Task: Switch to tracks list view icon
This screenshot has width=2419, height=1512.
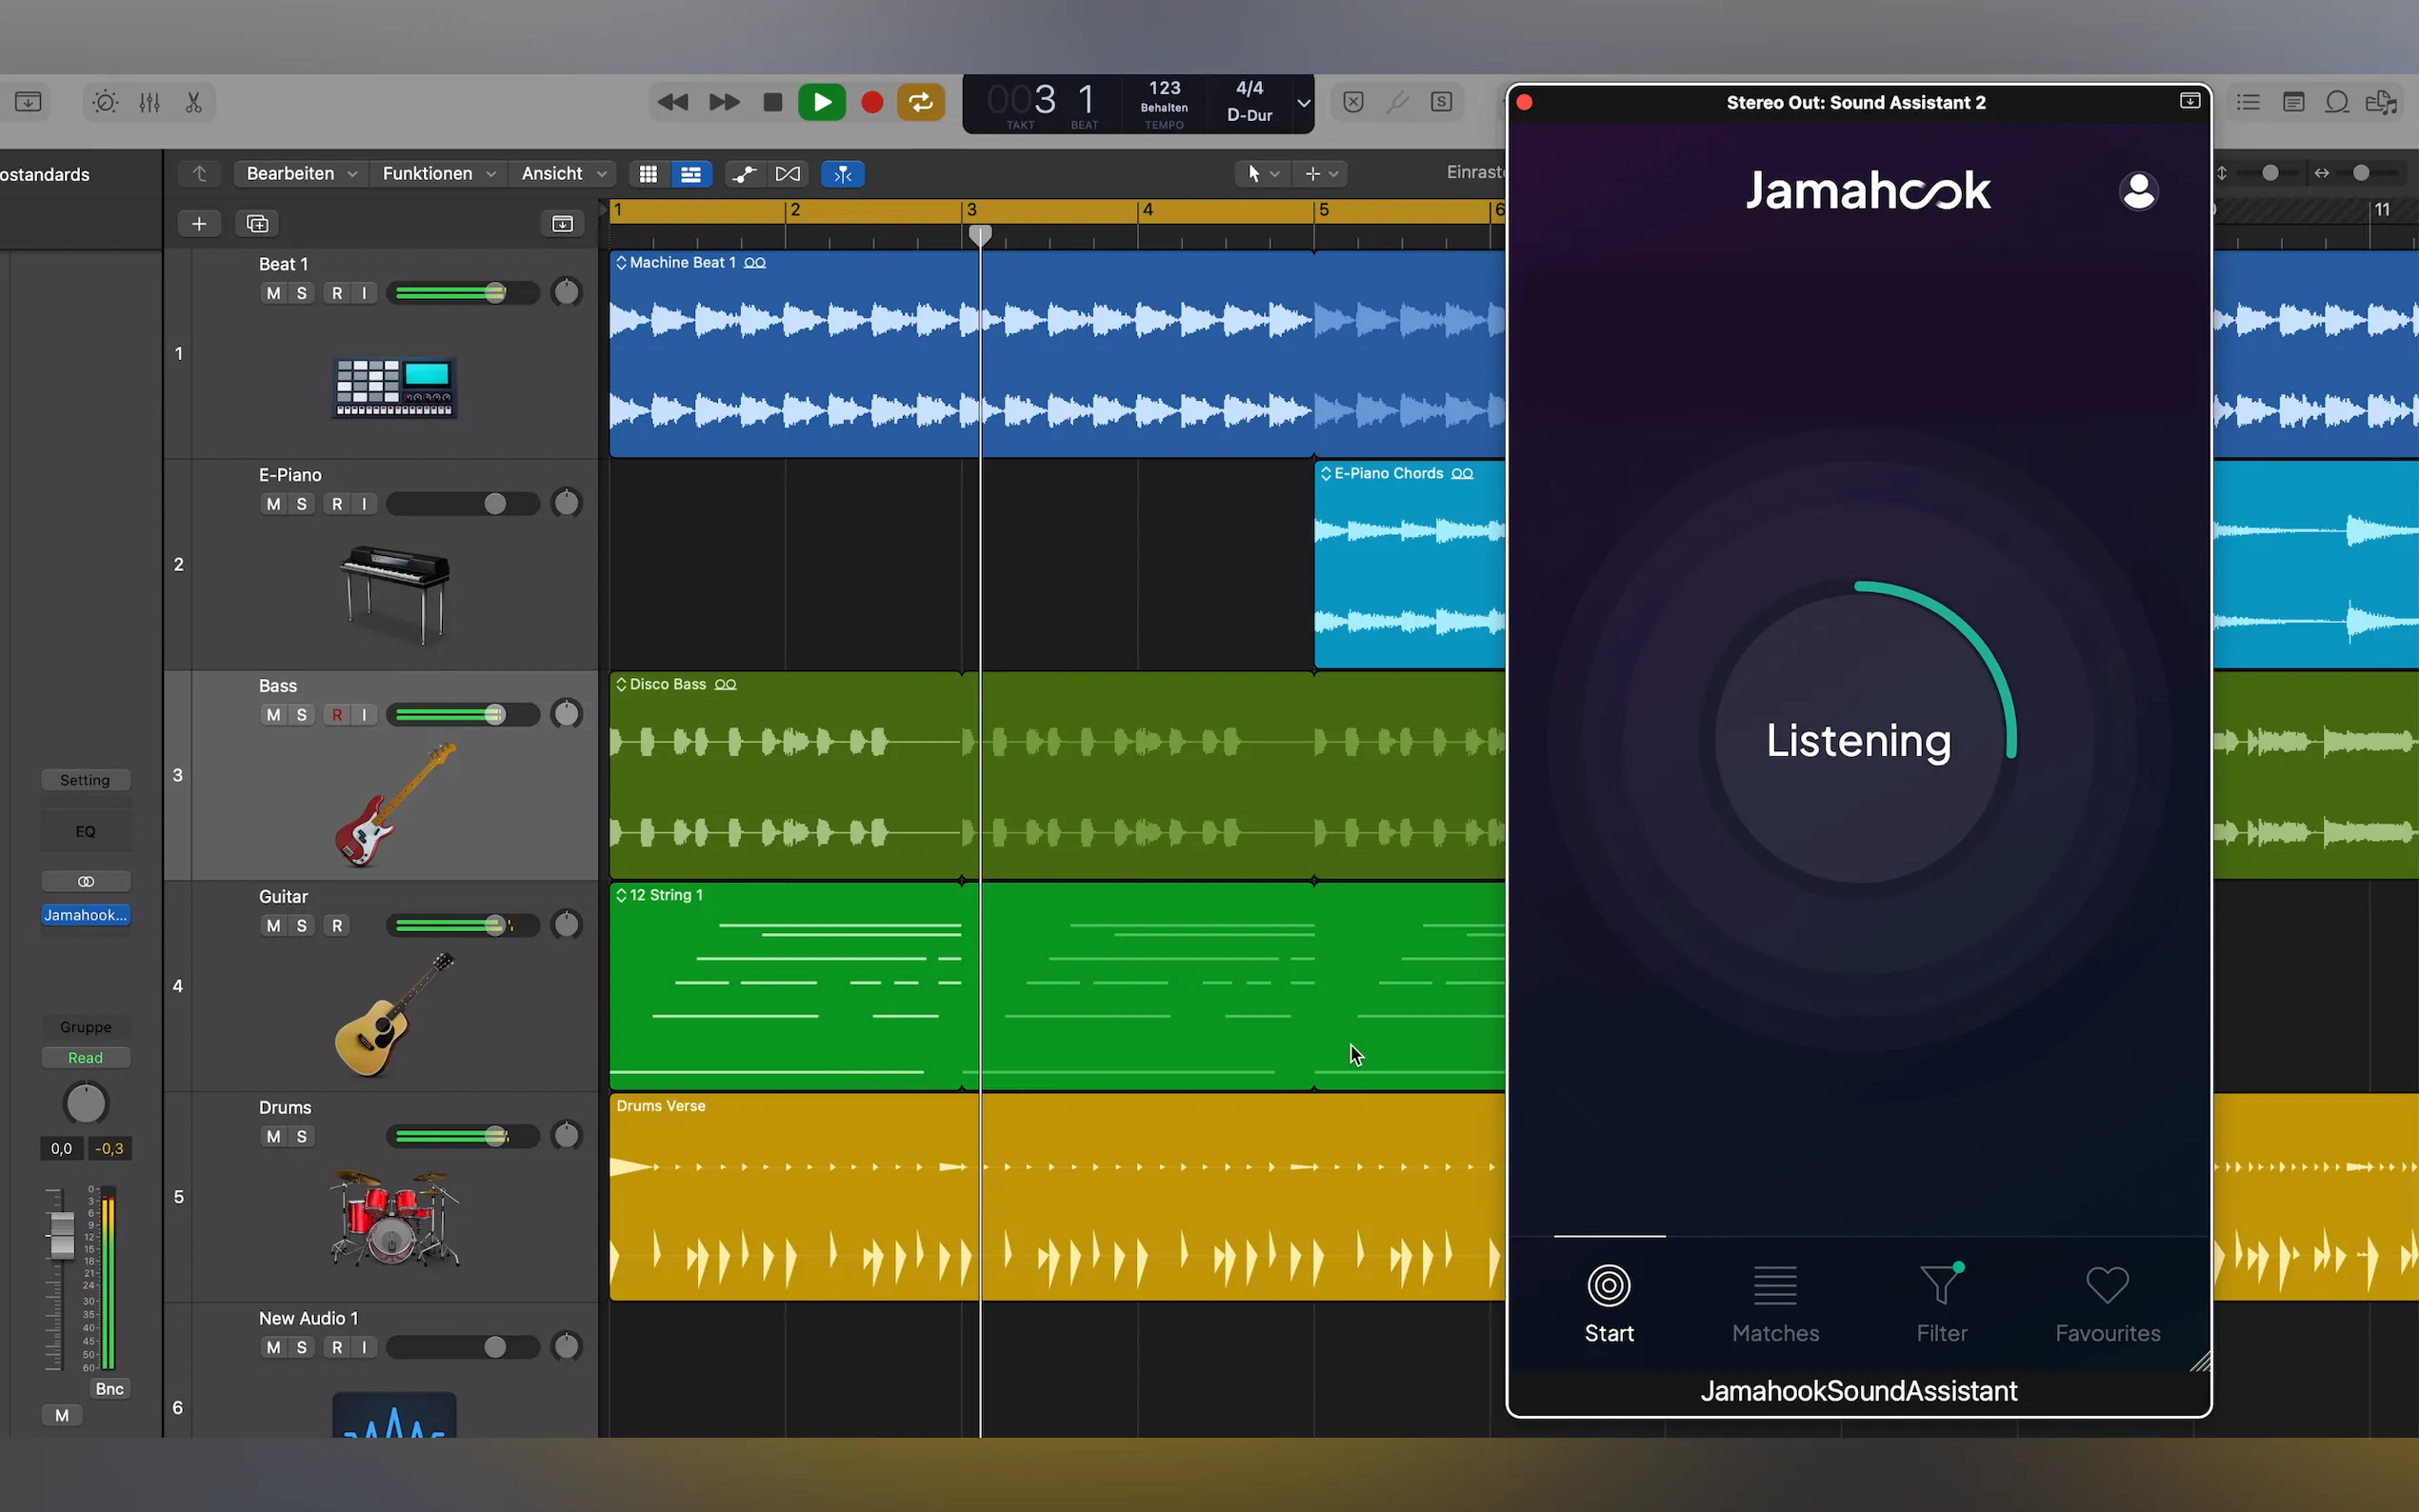Action: click(691, 174)
